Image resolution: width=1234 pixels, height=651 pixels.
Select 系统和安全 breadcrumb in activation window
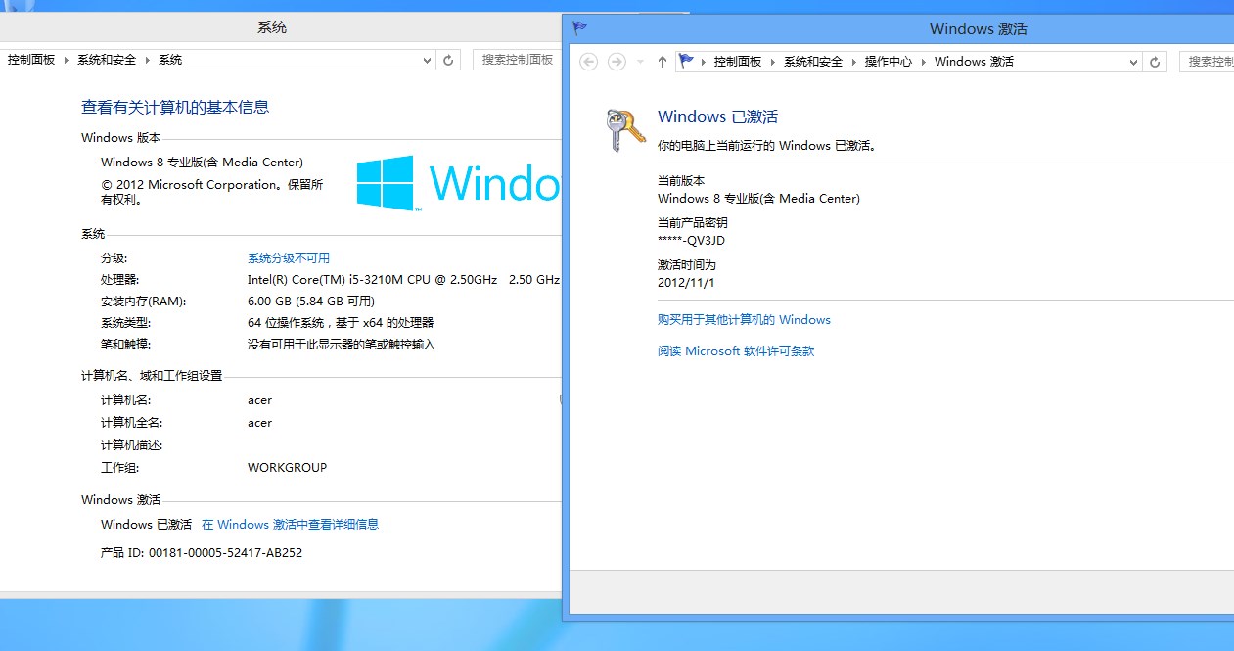pos(813,62)
